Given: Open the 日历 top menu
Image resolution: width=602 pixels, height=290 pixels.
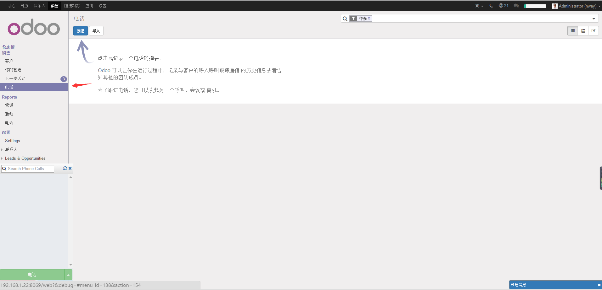Looking at the screenshot, I should [24, 6].
